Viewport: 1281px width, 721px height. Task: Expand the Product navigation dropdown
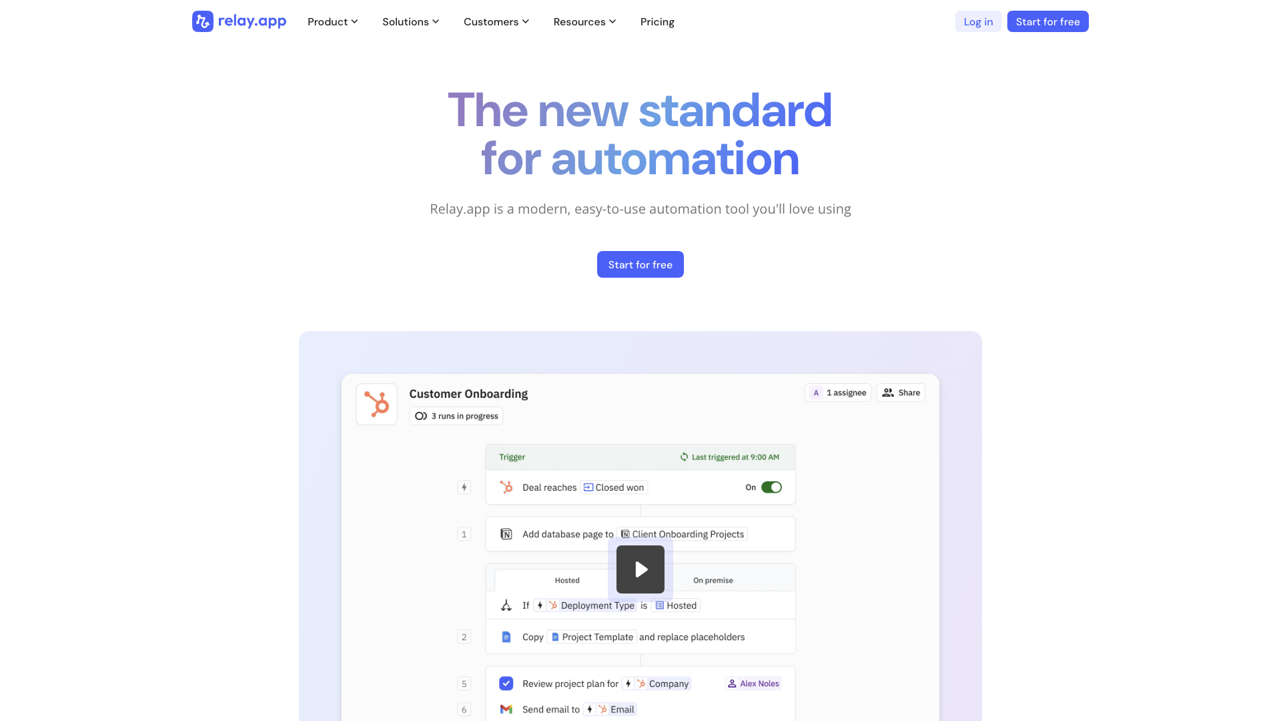(x=332, y=21)
